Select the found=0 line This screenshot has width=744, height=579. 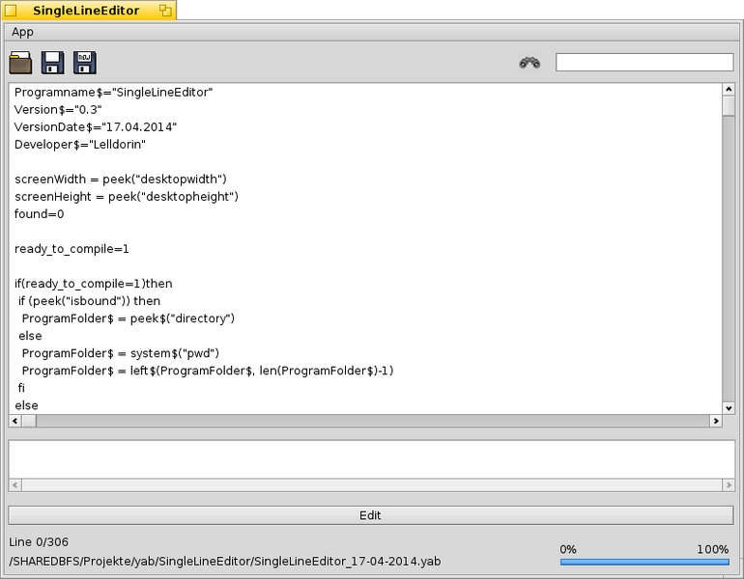pos(39,214)
